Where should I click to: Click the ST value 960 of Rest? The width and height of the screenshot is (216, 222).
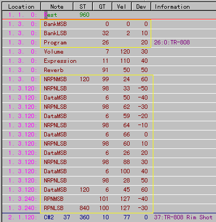point(84,15)
